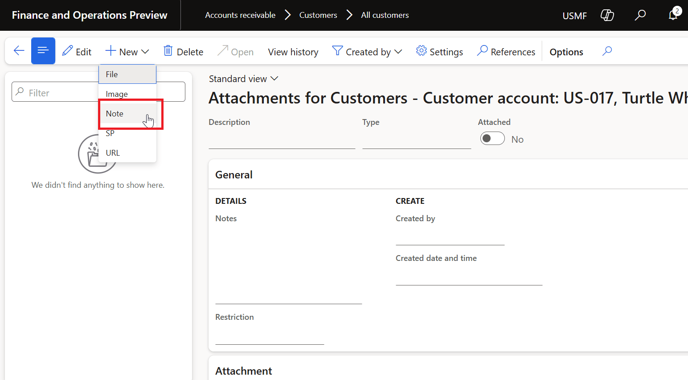Click the Notes text area
688x380 pixels.
[x=288, y=265]
